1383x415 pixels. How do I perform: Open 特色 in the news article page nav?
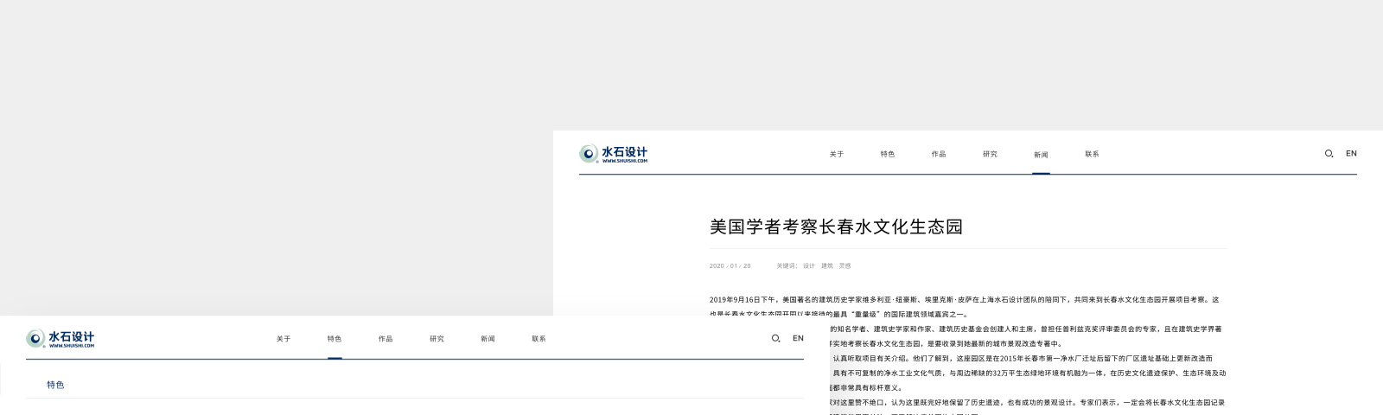pos(887,155)
